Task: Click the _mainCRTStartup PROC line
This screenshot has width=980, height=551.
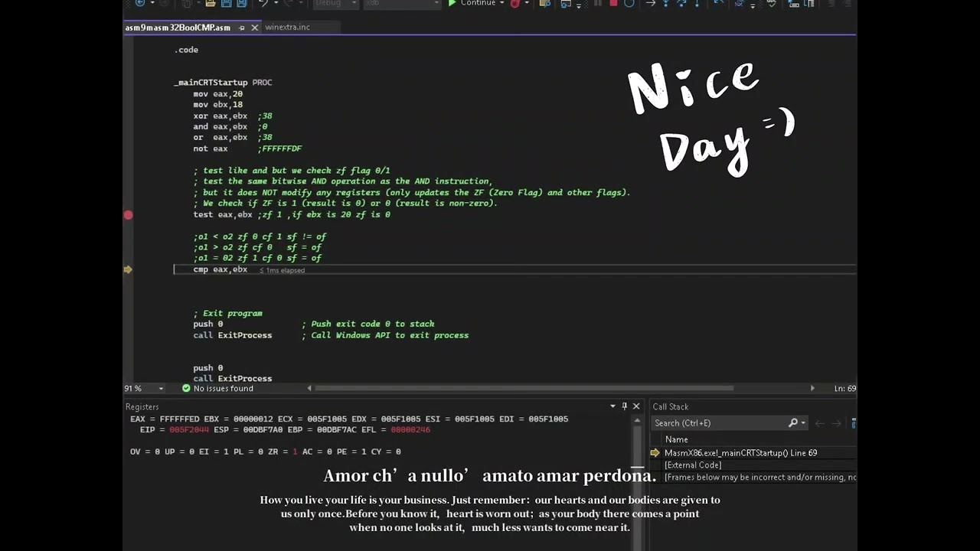Action: [223, 83]
